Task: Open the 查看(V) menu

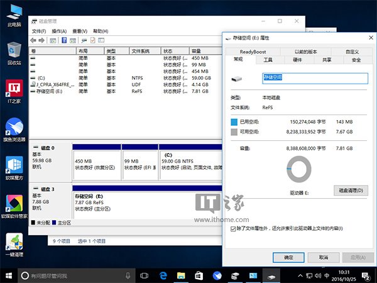Action: (79, 31)
